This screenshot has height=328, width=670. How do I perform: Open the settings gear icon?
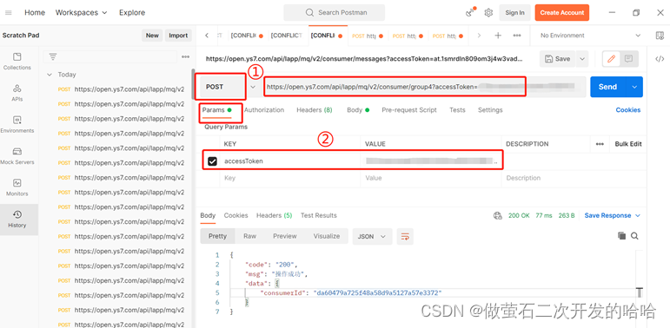tap(488, 13)
